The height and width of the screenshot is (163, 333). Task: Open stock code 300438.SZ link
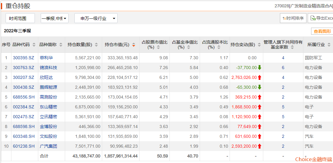[23, 87]
